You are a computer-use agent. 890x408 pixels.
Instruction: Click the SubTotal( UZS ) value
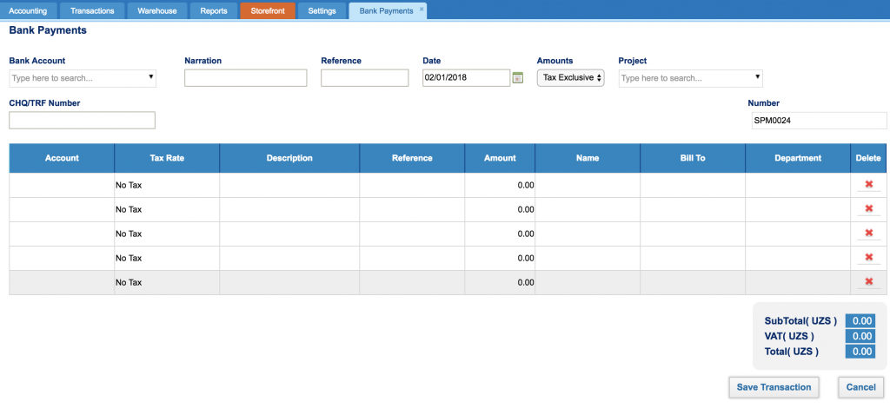click(x=860, y=320)
